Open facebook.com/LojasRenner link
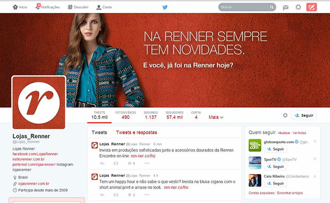Image resolution: width=330 pixels, height=203 pixels. tap(35, 154)
